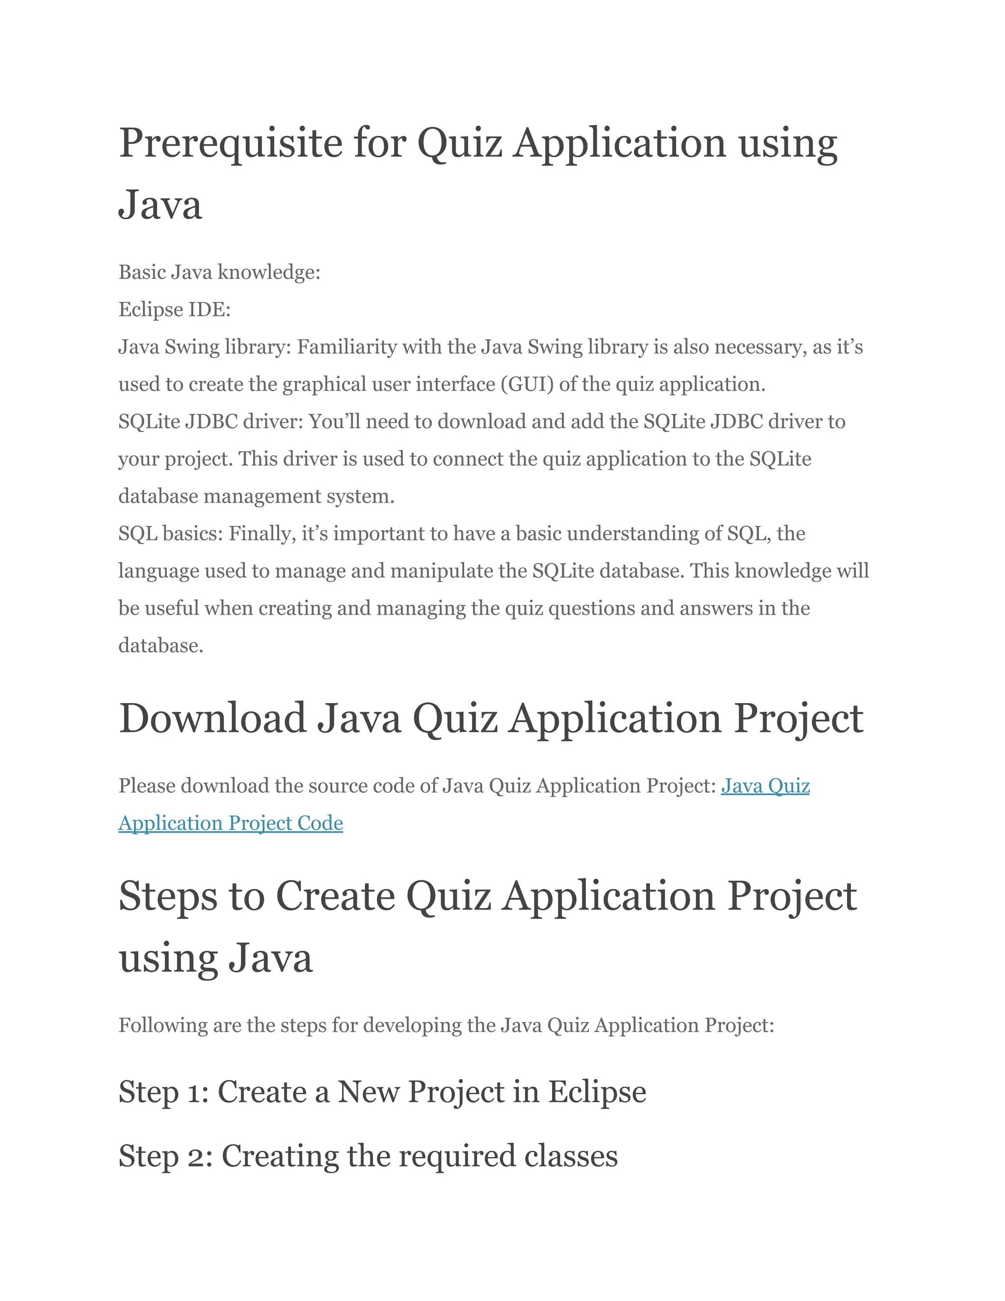1005x1301 pixels.
Task: Open the Java Quiz Application Project Code link
Action: [231, 823]
